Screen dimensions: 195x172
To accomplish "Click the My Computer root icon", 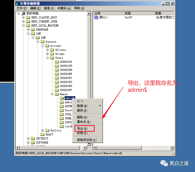I will (x=23, y=13).
